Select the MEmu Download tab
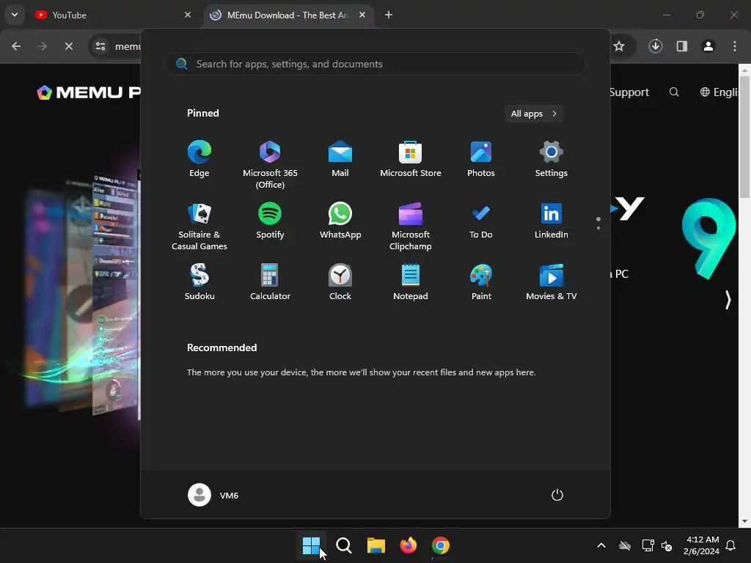Viewport: 751px width, 563px height. pos(287,15)
